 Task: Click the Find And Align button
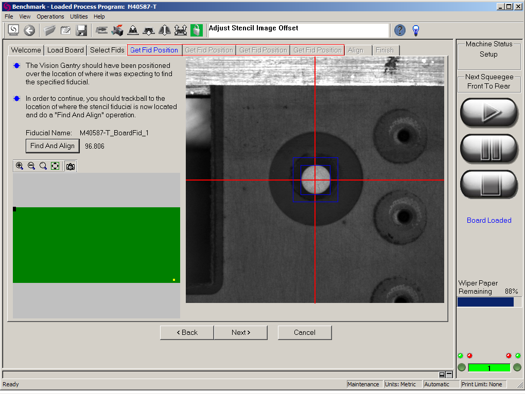pyautogui.click(x=52, y=146)
